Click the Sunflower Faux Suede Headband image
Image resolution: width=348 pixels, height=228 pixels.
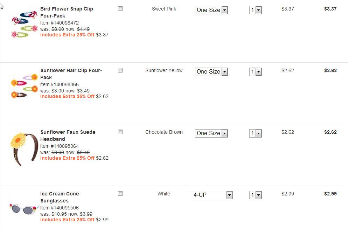(24, 147)
